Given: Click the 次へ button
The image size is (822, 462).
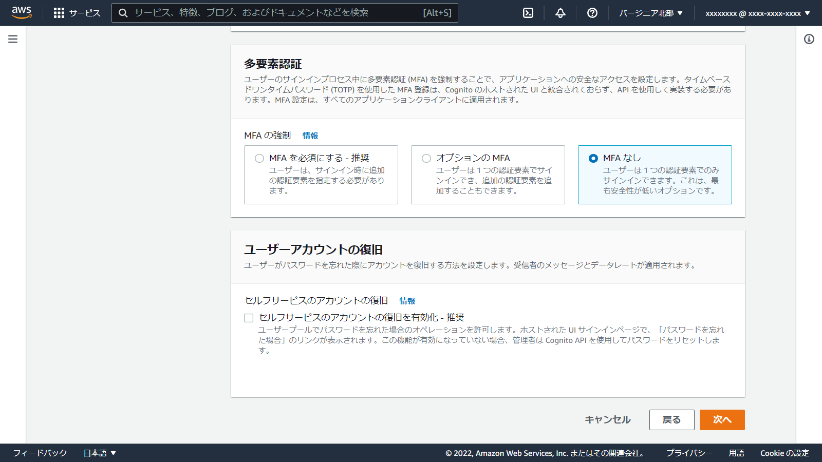Looking at the screenshot, I should click(722, 420).
